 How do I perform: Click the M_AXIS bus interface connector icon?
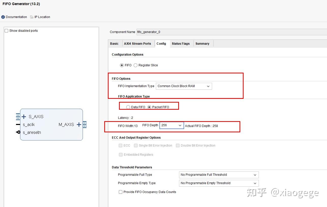tap(85, 124)
